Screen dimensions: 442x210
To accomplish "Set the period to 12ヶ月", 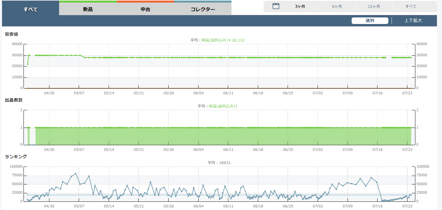I will click(x=374, y=6).
